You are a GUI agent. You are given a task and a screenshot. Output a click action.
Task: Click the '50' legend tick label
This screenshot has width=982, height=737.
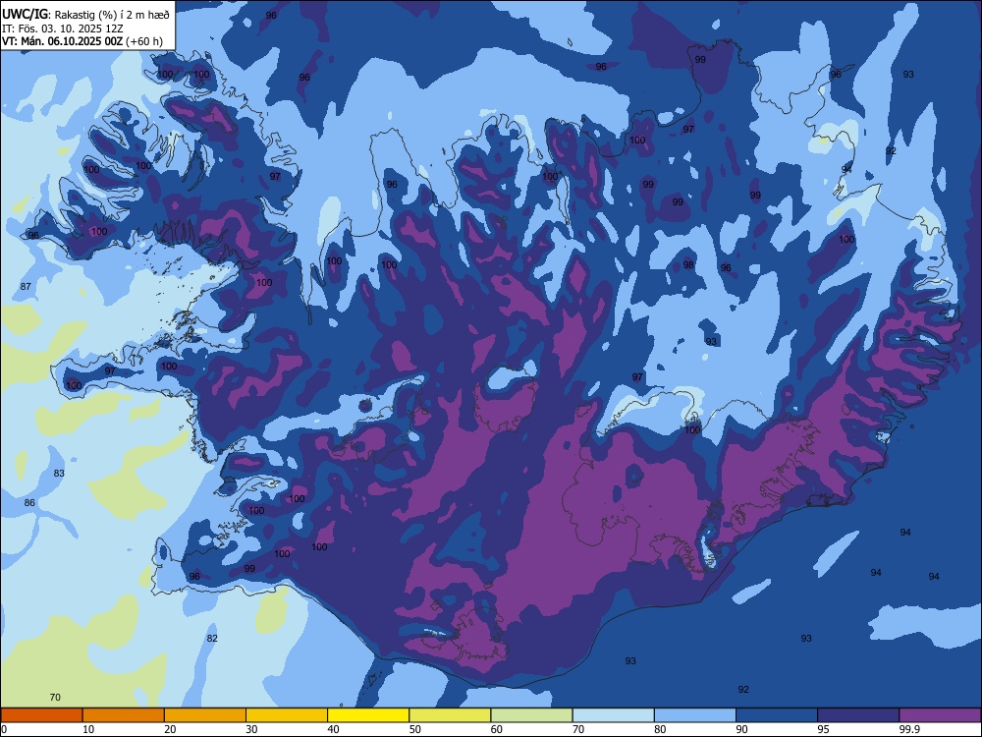coord(415,729)
